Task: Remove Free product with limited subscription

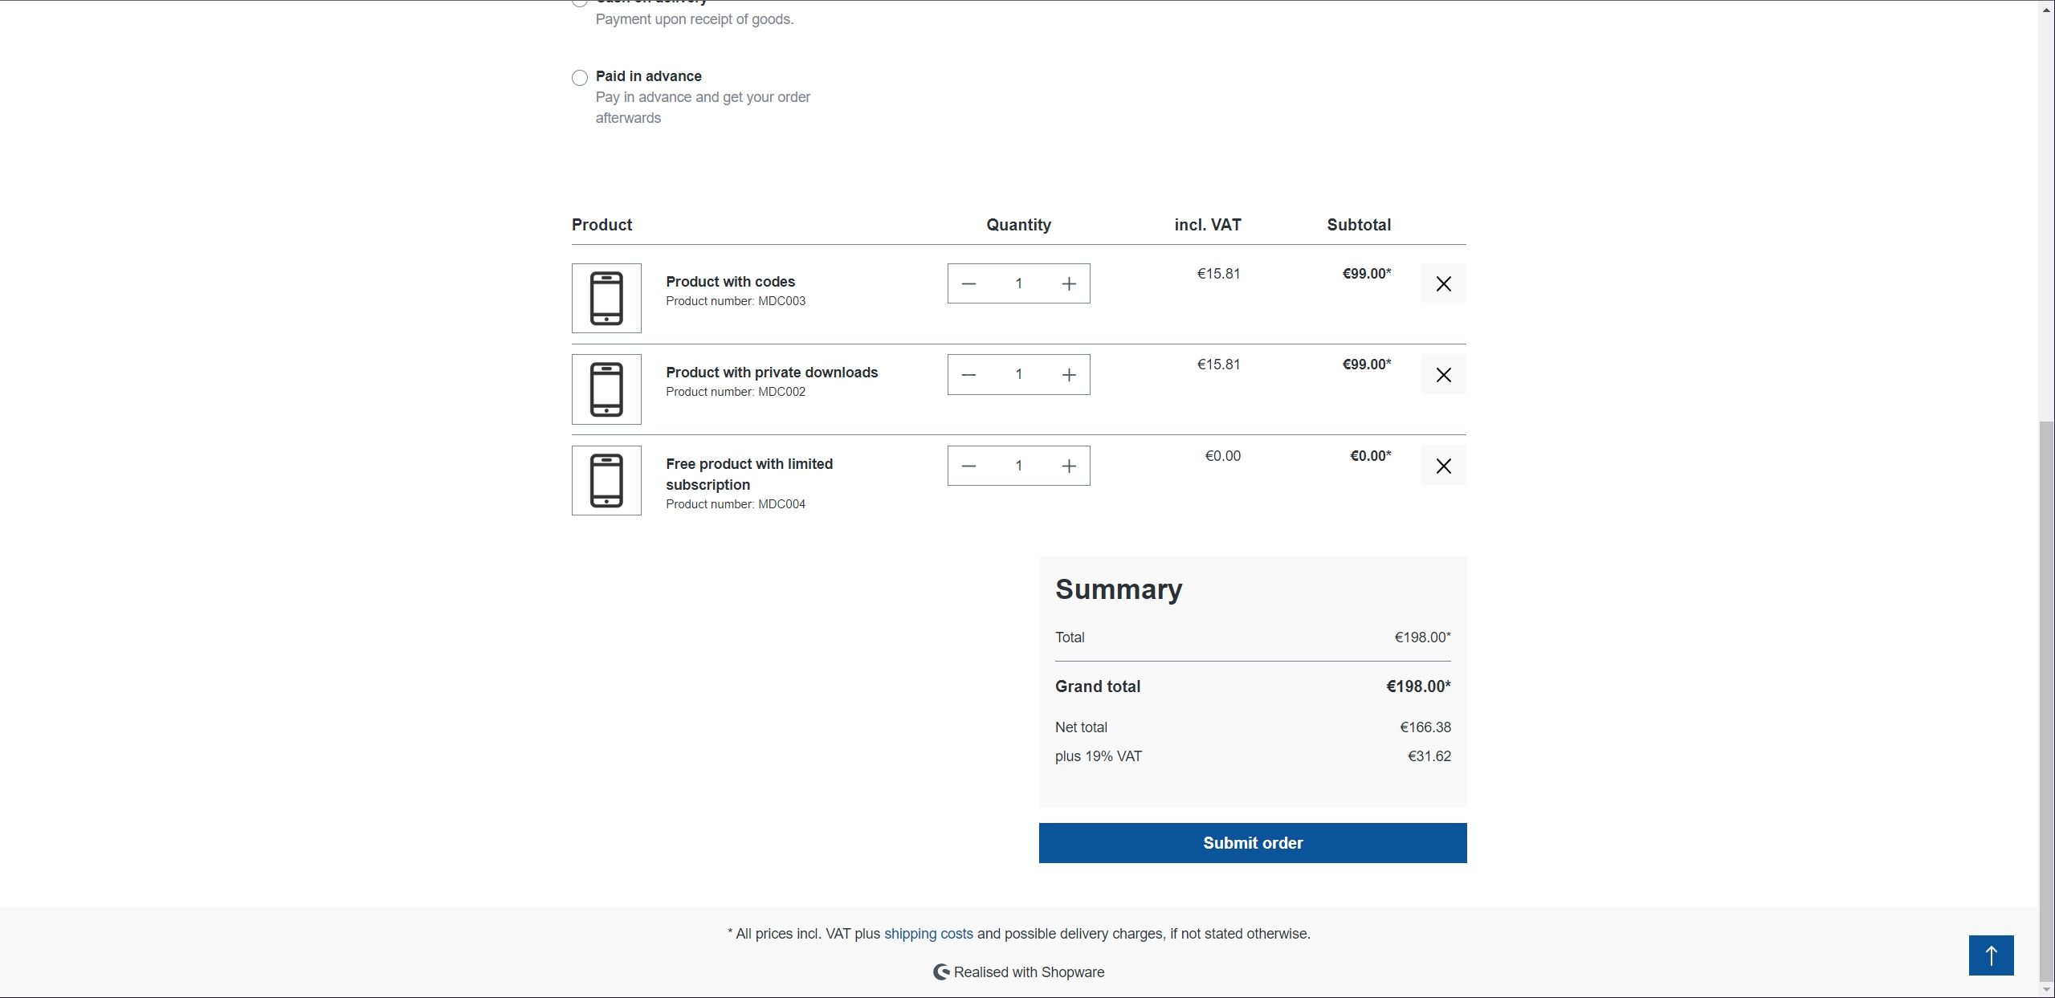Action: click(x=1443, y=466)
